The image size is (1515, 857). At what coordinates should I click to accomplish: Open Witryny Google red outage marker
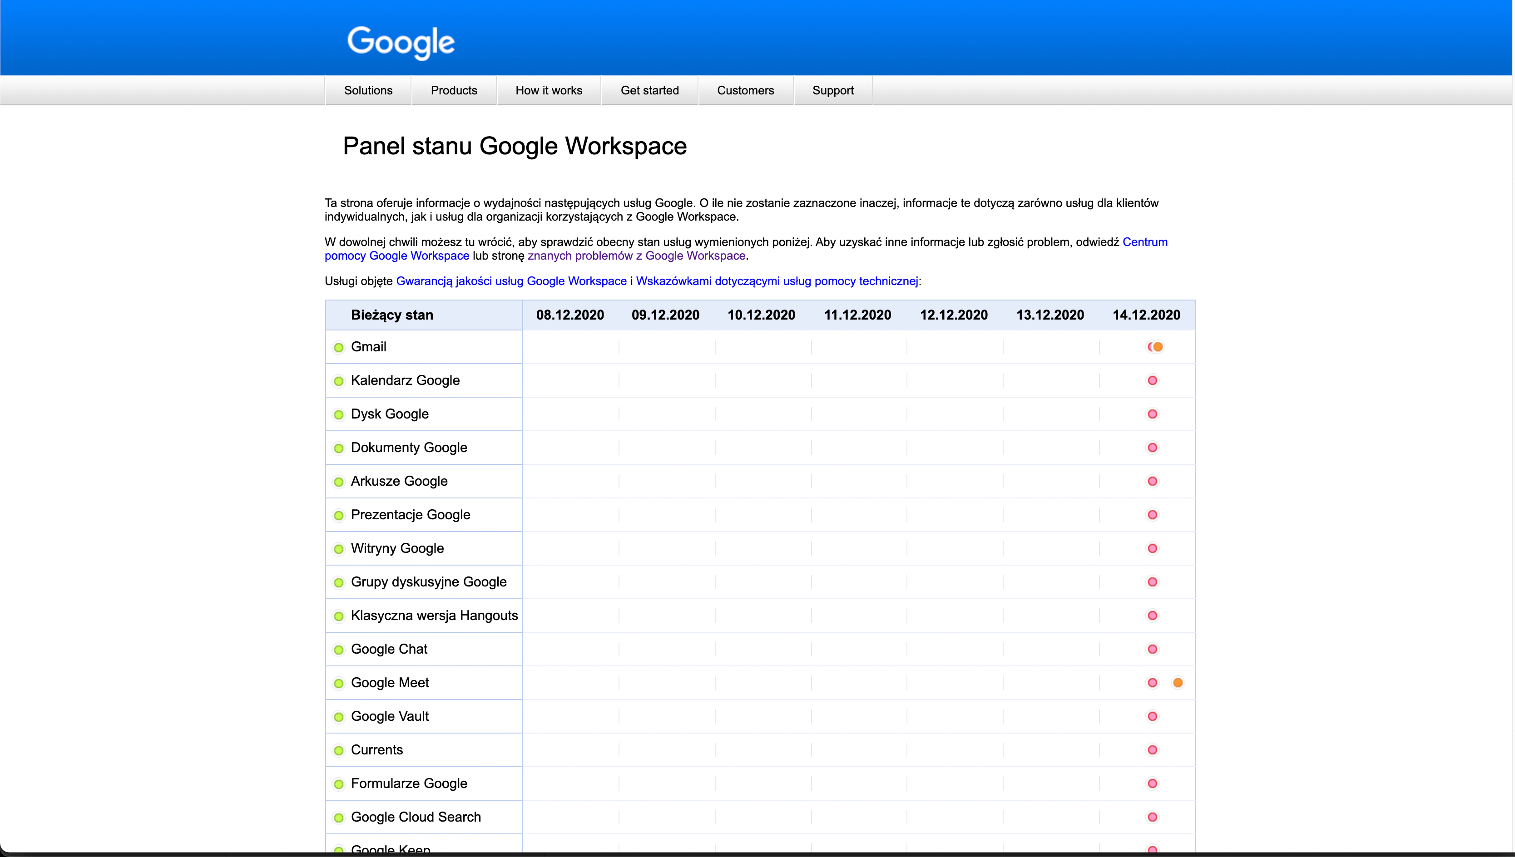click(x=1152, y=548)
